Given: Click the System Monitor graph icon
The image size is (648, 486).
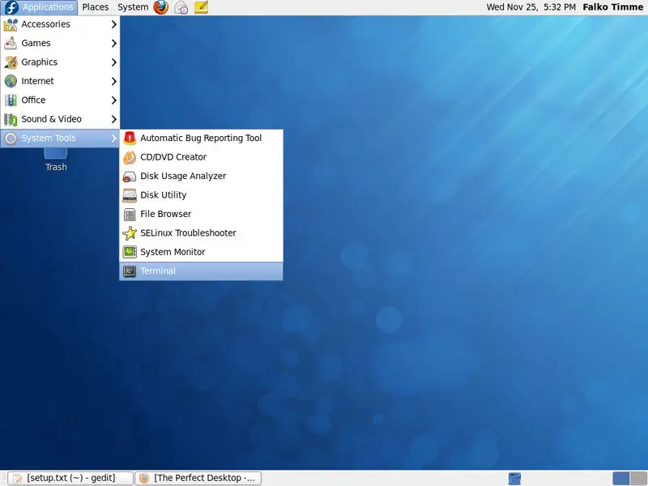Looking at the screenshot, I should pos(130,252).
